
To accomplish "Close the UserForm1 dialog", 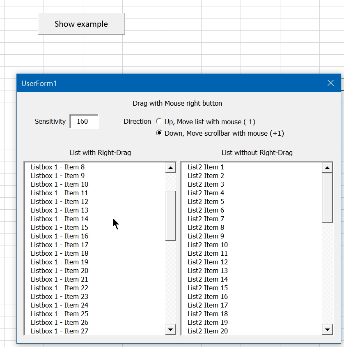I will (x=330, y=83).
